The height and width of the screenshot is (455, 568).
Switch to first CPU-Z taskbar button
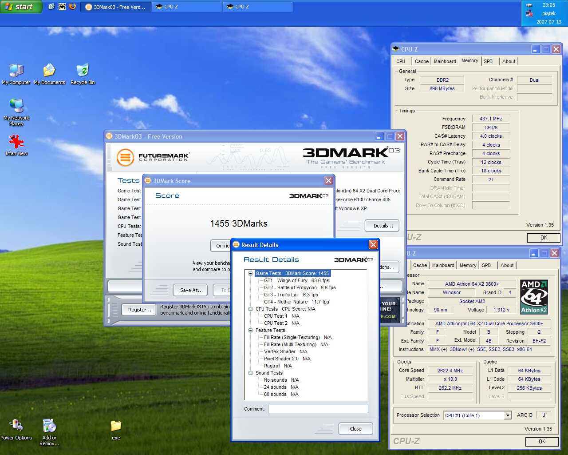pyautogui.click(x=187, y=7)
